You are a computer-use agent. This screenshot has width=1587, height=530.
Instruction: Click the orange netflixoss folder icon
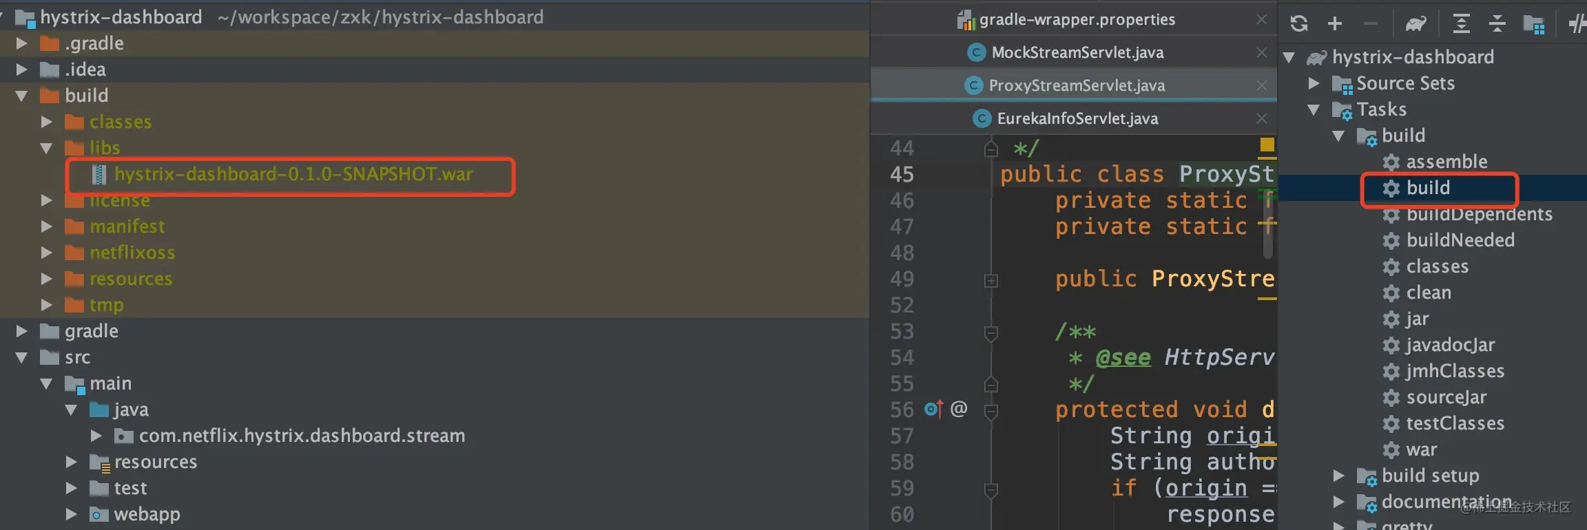pos(74,253)
